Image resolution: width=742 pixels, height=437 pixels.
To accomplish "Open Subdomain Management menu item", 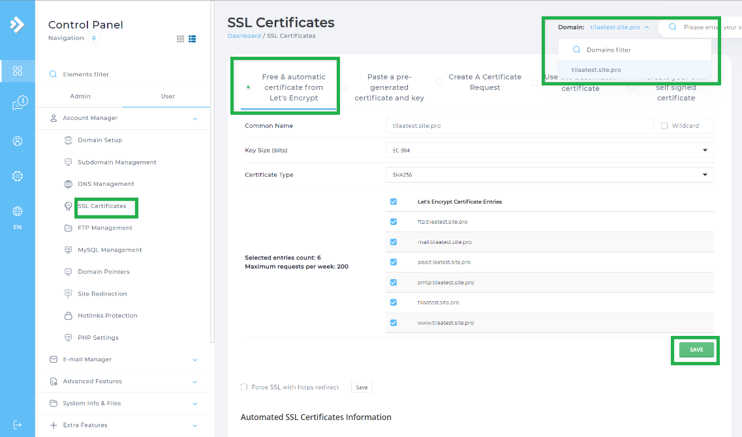I will click(x=117, y=162).
